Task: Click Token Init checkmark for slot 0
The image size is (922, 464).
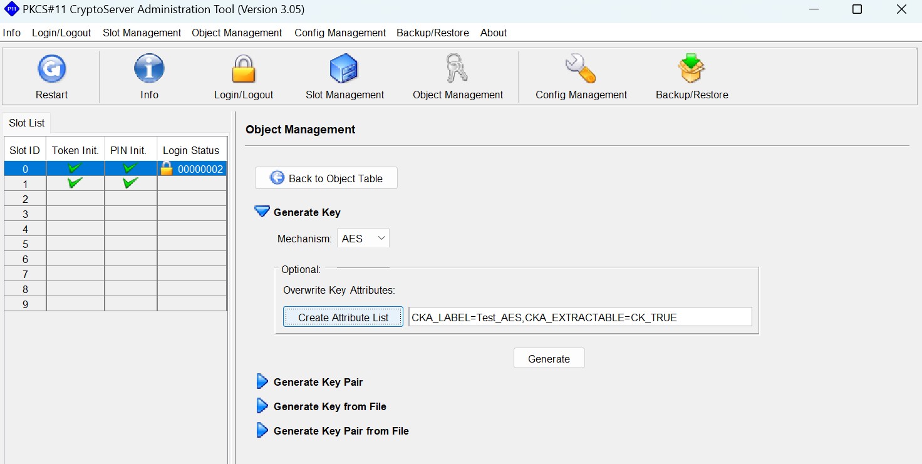Action: click(75, 168)
